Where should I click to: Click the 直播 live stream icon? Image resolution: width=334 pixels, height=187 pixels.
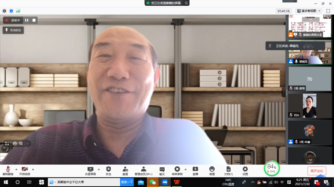click(195, 169)
